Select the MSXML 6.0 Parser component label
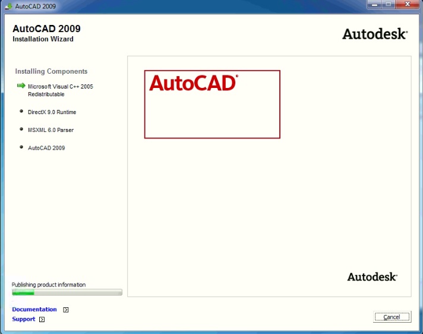423x334 pixels. (50, 130)
